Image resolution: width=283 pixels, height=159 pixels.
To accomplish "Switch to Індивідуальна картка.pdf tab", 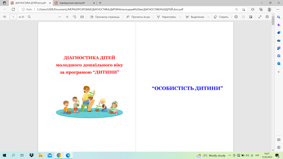I will pos(72,3).
